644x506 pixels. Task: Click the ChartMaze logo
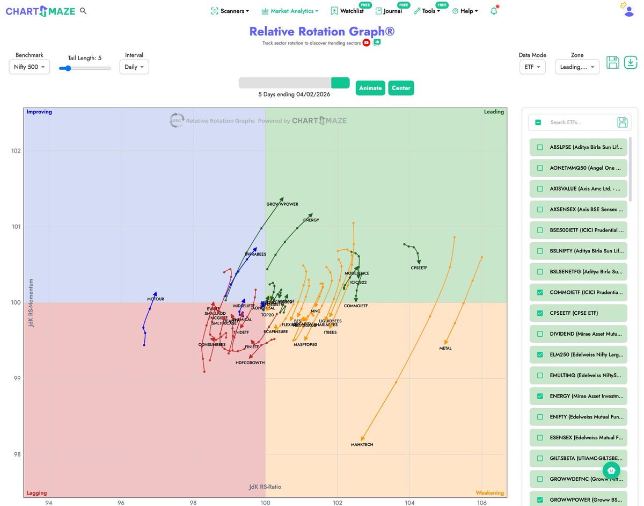click(x=40, y=11)
